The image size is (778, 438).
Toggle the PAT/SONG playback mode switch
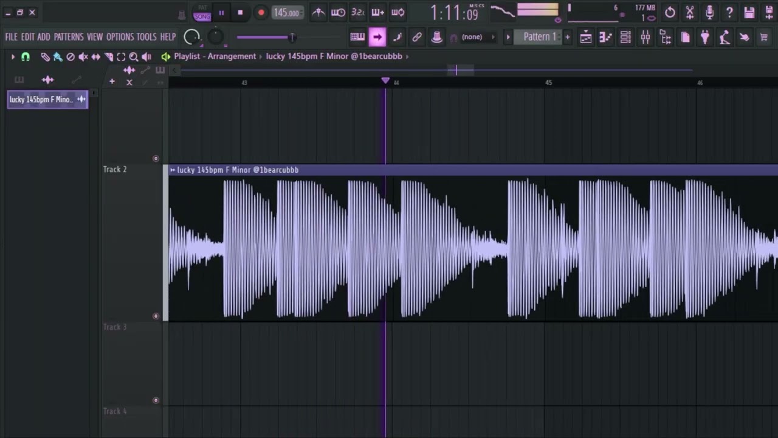pyautogui.click(x=202, y=13)
